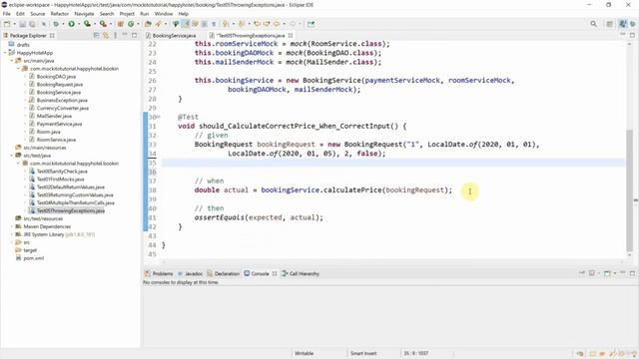
Task: Click the Search magnifier icon at top right
Action: [x=594, y=24]
